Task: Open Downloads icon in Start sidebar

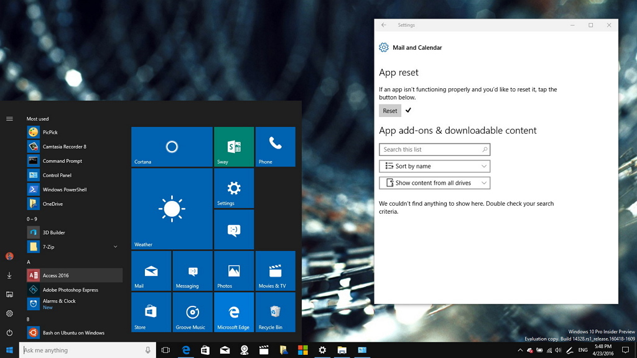Action: coord(9,275)
